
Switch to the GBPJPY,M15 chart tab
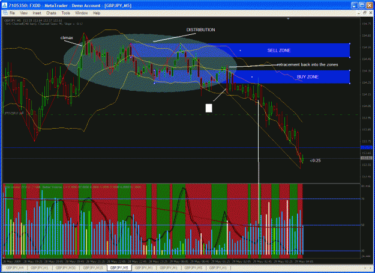tap(93, 268)
